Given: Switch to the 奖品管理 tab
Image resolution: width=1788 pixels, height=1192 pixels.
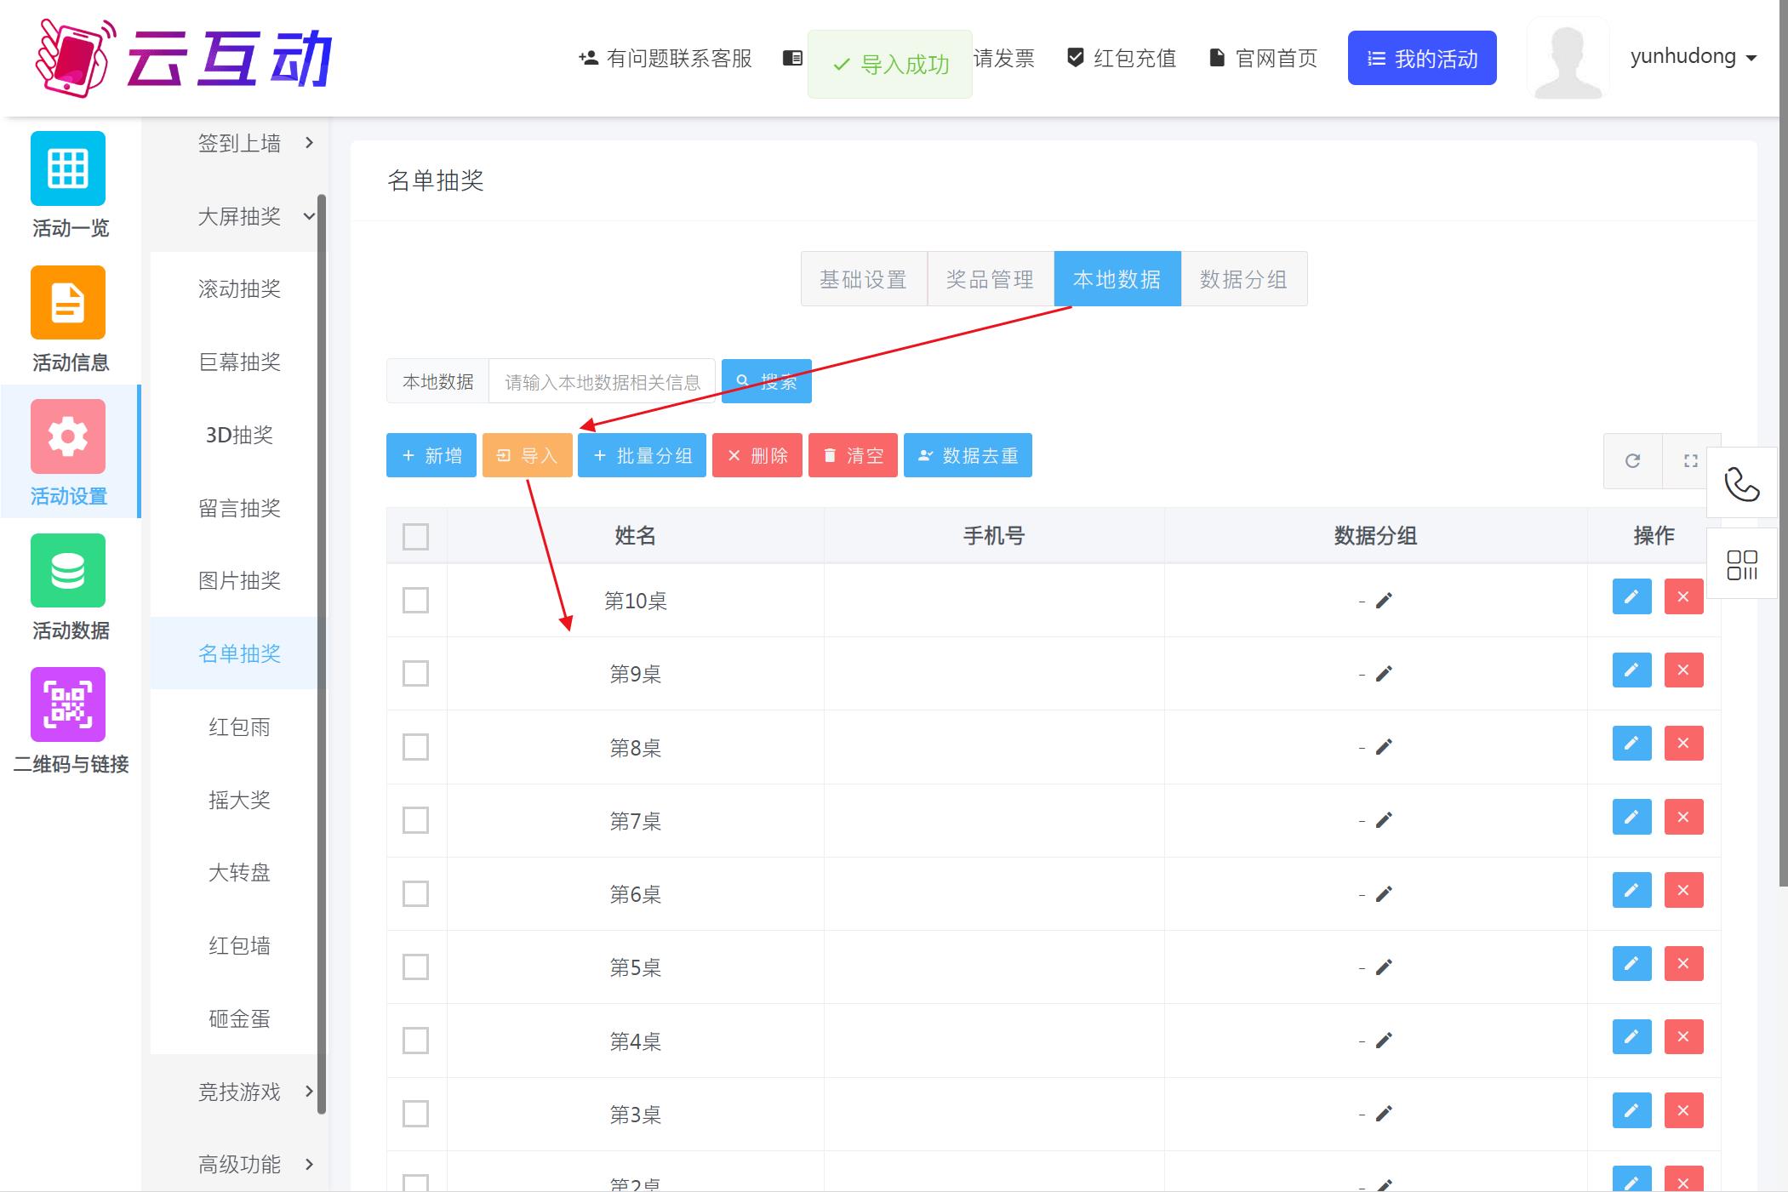Looking at the screenshot, I should 990,279.
